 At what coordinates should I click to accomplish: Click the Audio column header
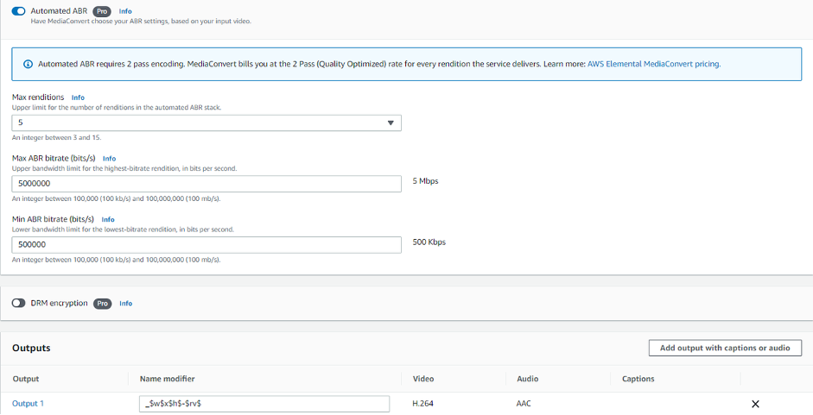coord(527,379)
